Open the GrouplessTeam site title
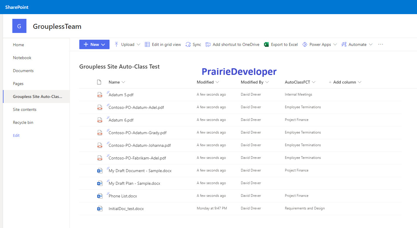 [57, 26]
